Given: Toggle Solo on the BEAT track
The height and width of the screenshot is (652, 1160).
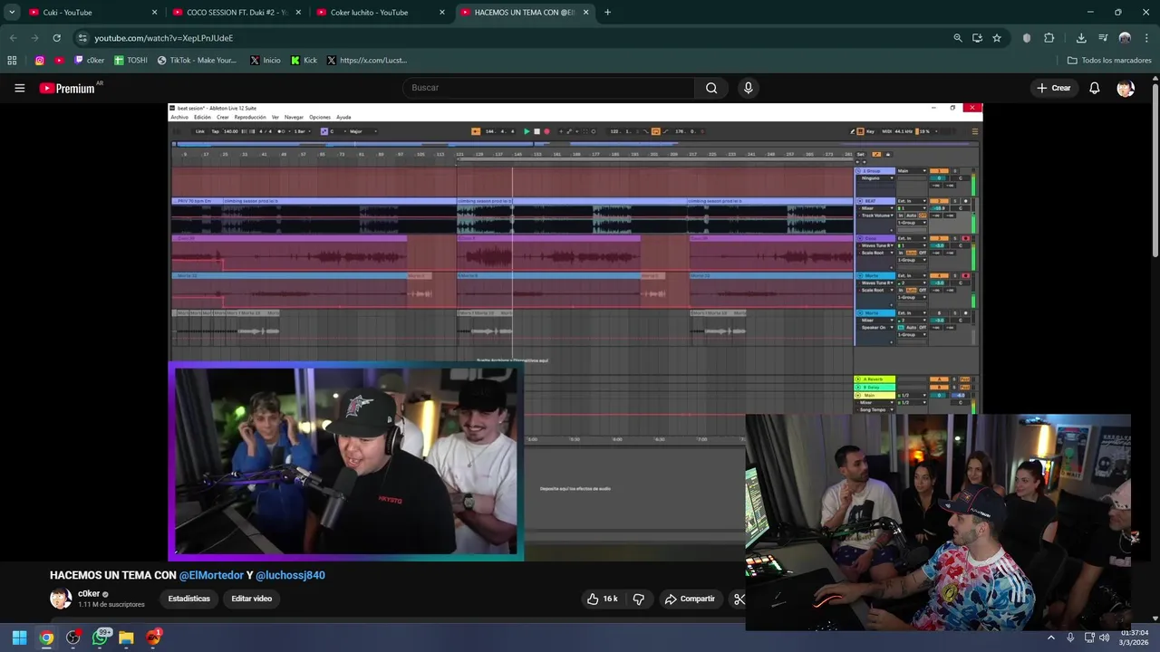Looking at the screenshot, I should click(955, 201).
